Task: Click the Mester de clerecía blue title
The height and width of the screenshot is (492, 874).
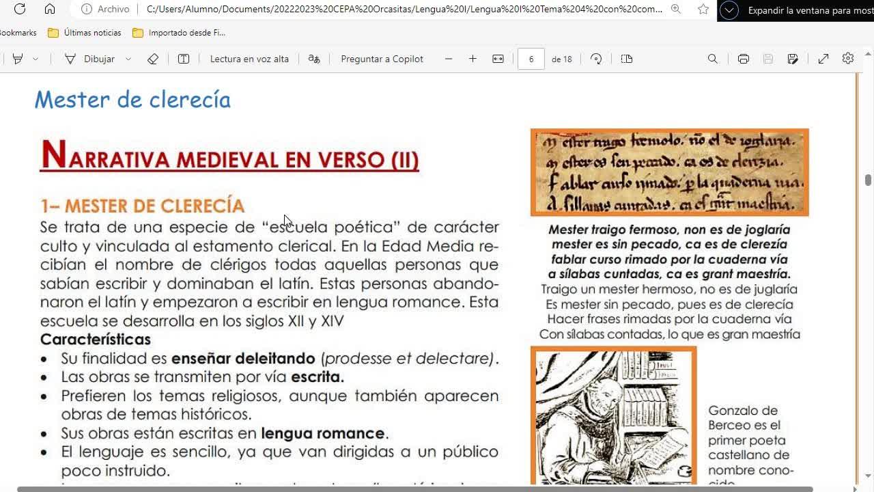Action: (132, 100)
